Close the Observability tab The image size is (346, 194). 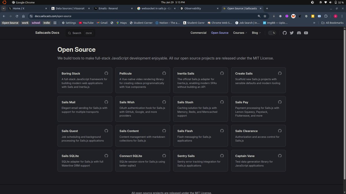(218, 8)
